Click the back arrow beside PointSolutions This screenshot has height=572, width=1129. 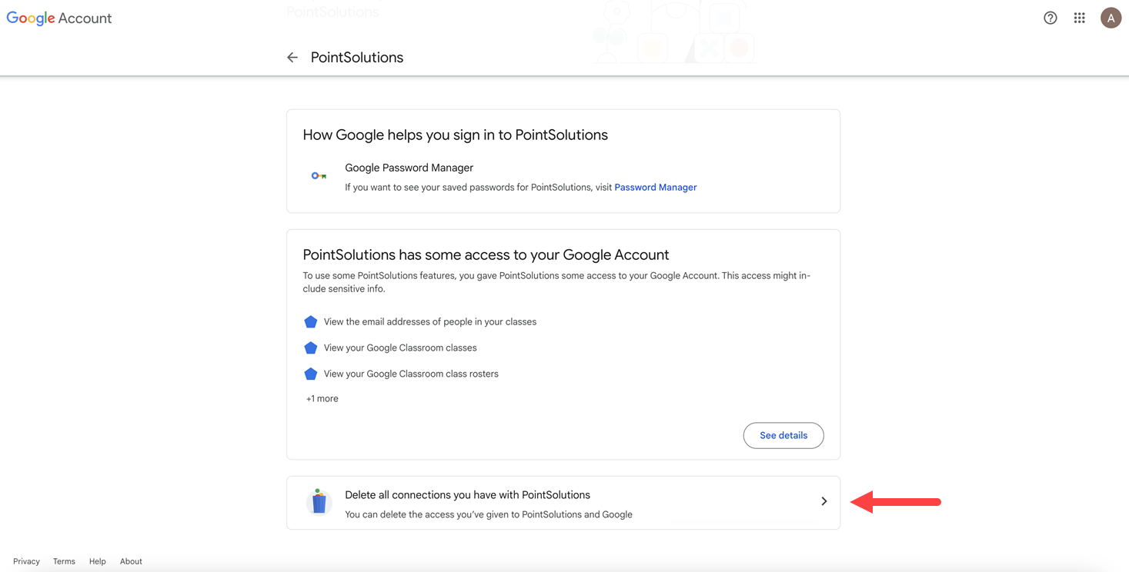pos(292,57)
